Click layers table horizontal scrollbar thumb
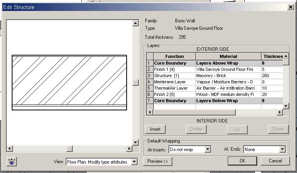The height and width of the screenshot is (173, 297). 194,112
